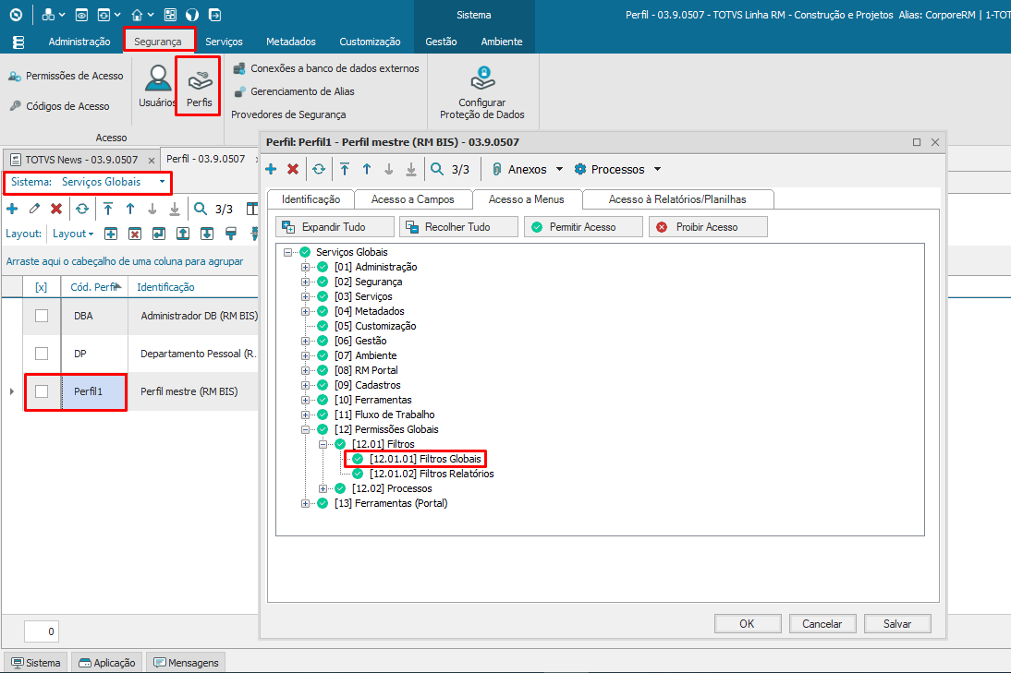This screenshot has width=1011, height=673.
Task: Click the globe icon in the quick access bar
Action: [x=192, y=14]
